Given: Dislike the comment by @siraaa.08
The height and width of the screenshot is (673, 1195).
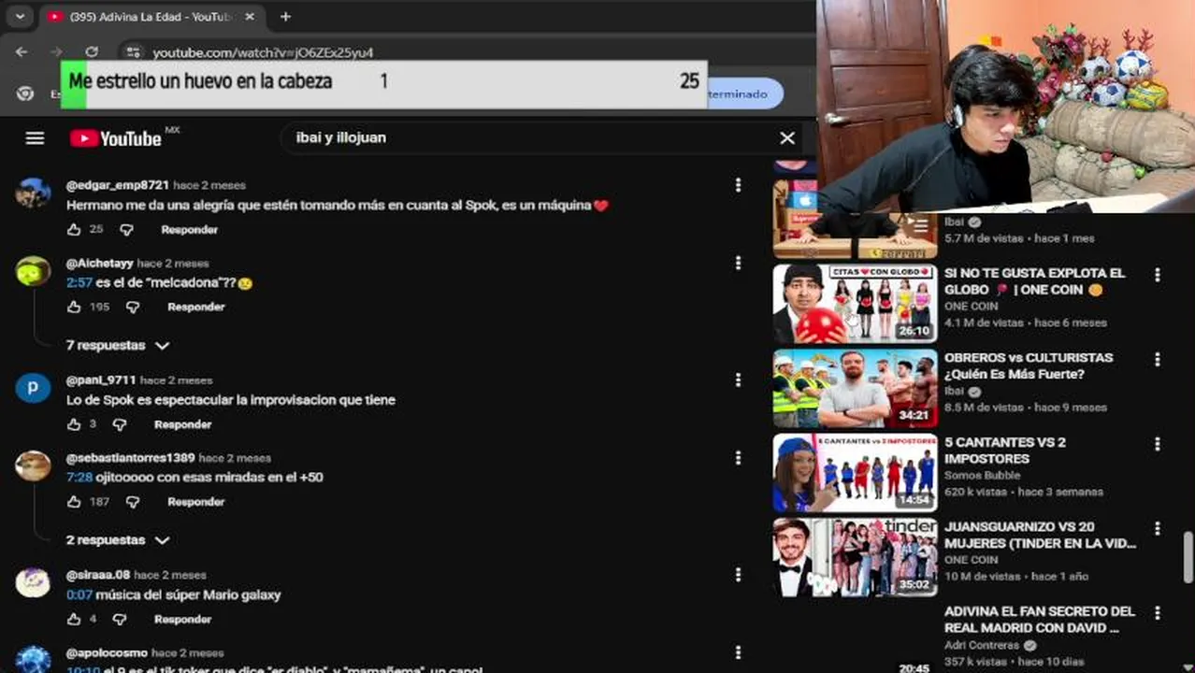Looking at the screenshot, I should pos(120,619).
